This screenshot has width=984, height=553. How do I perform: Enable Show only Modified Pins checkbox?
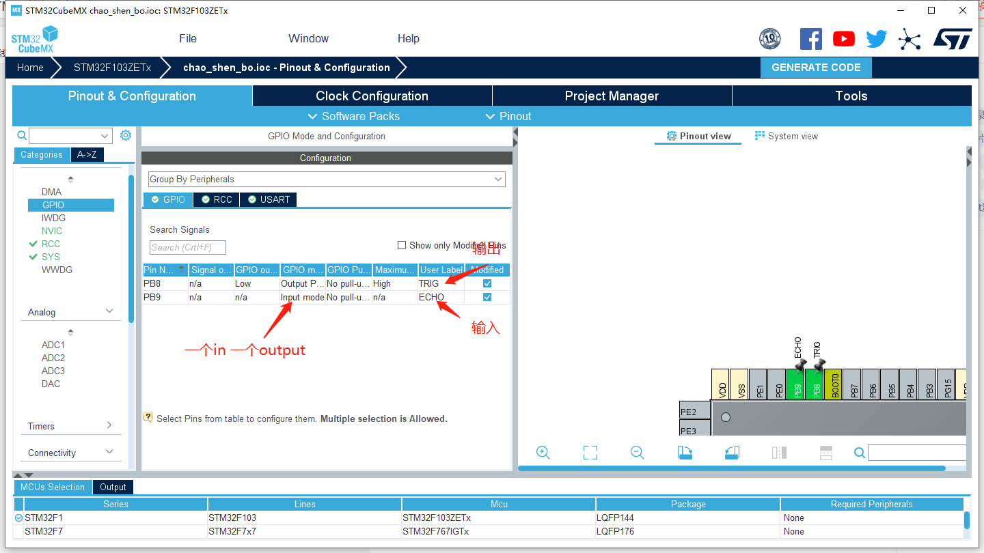coord(402,245)
